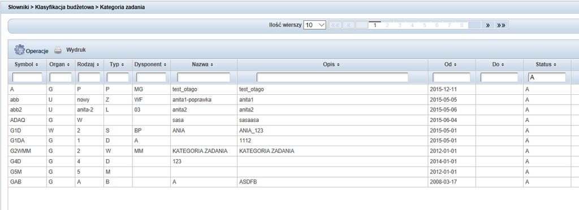Focus the Od filter field
The width and height of the screenshot is (579, 210).
452,77
